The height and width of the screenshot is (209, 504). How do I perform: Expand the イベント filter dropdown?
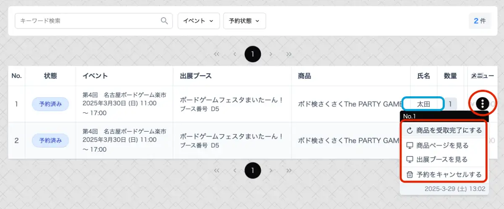tap(199, 21)
